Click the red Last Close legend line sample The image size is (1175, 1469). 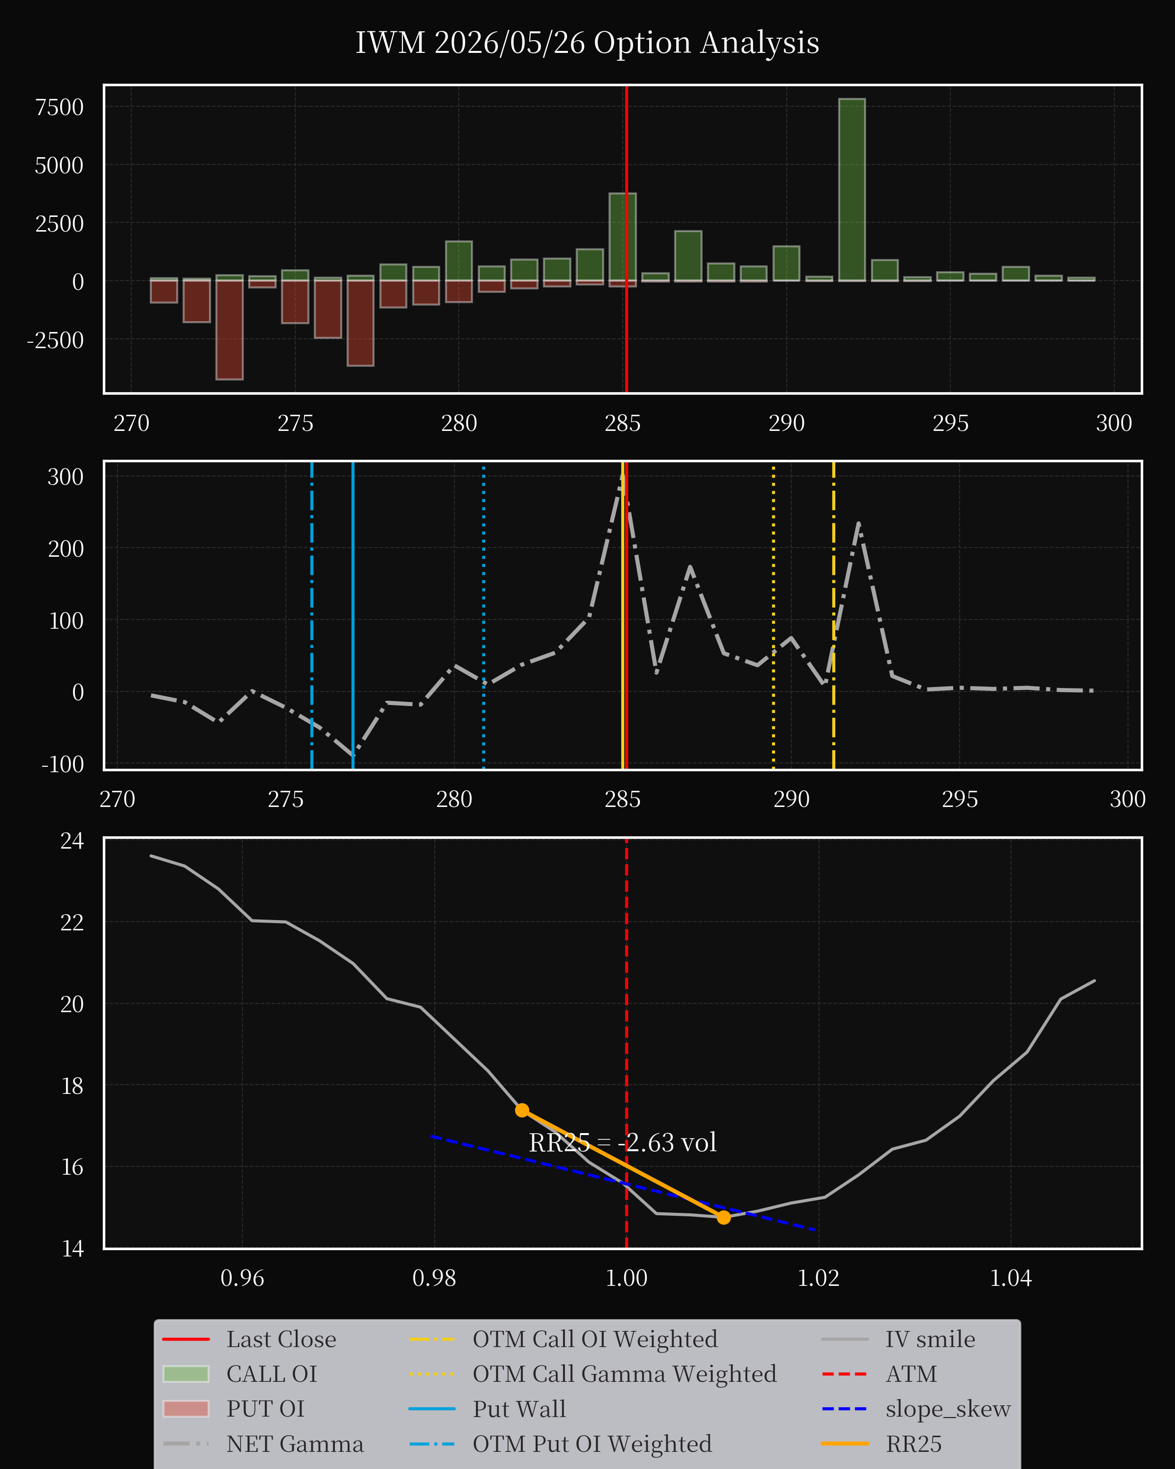(x=186, y=1340)
